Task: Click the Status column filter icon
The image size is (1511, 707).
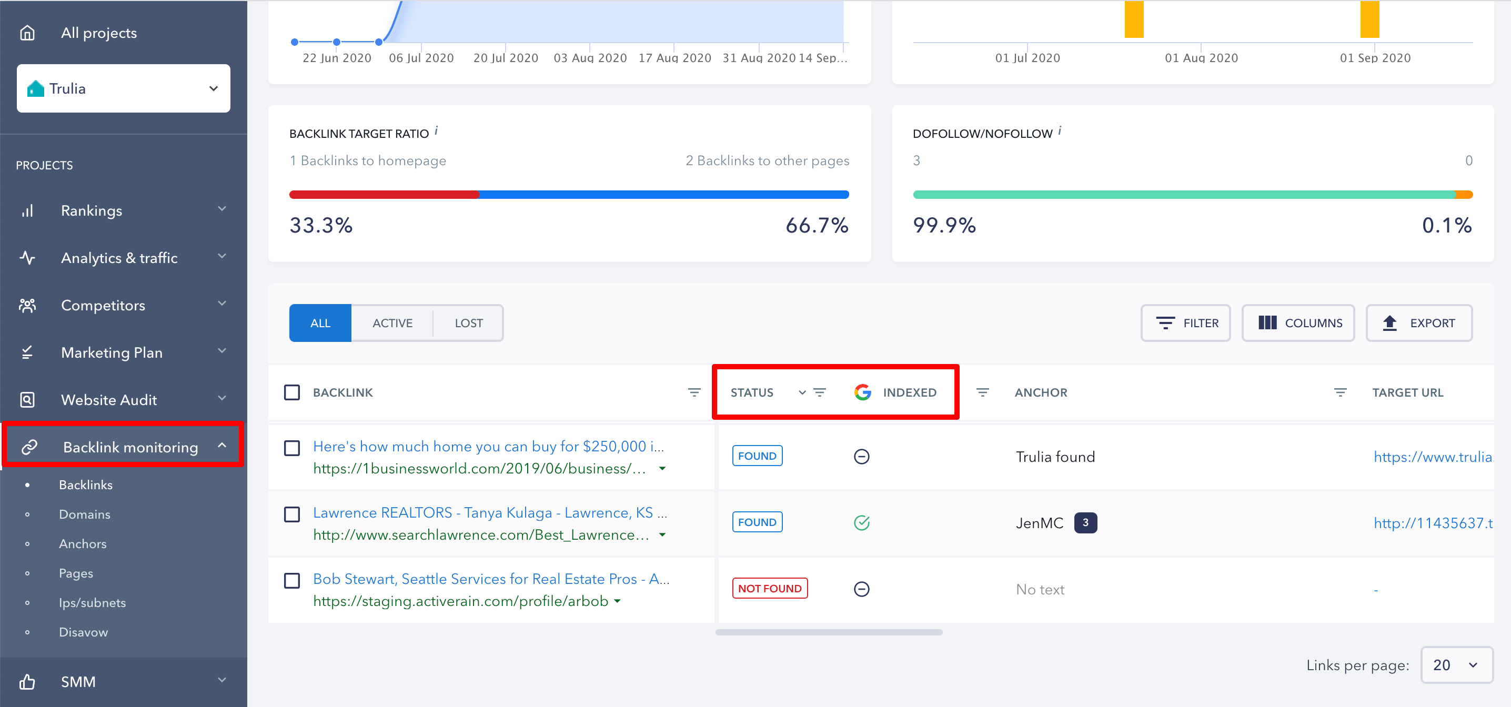Action: [820, 392]
